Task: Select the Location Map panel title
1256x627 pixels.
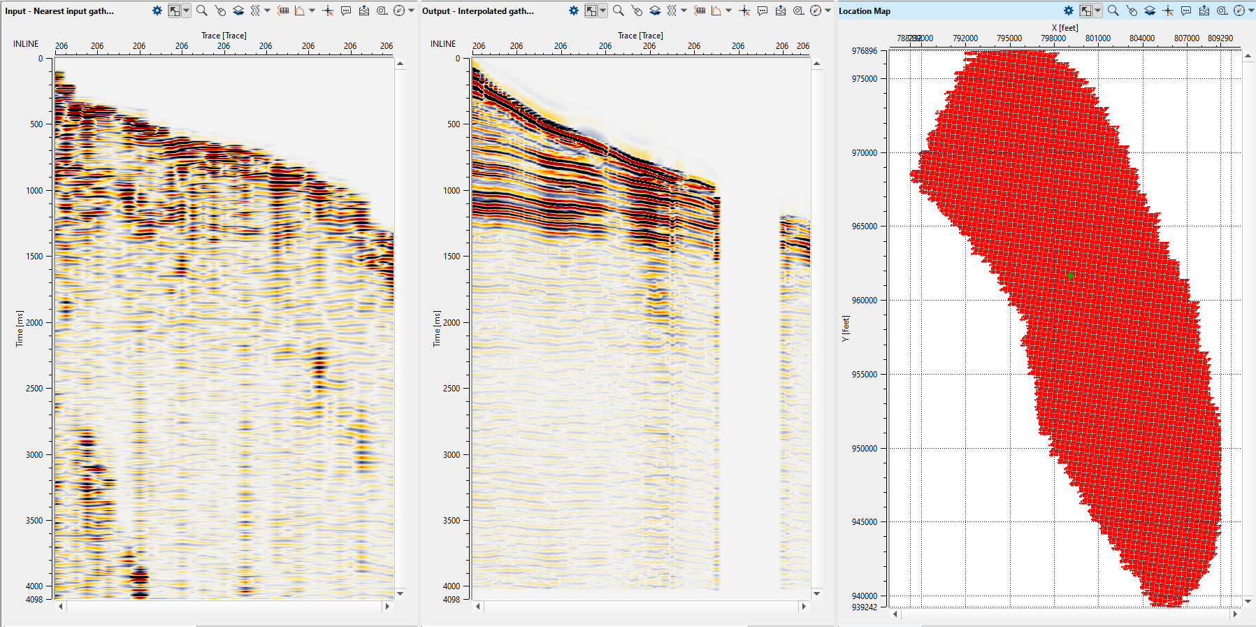Action: pos(865,11)
